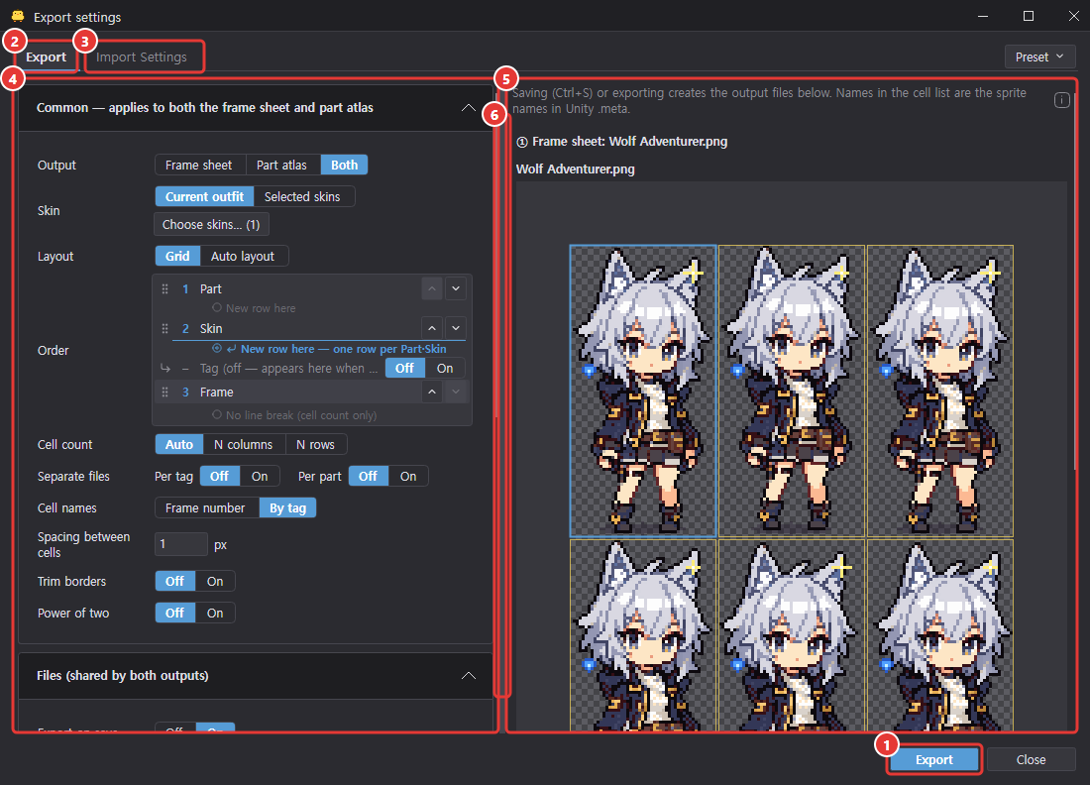This screenshot has width=1090, height=785.
Task: Click the disabled down arrow on Frame row
Action: [x=456, y=392]
